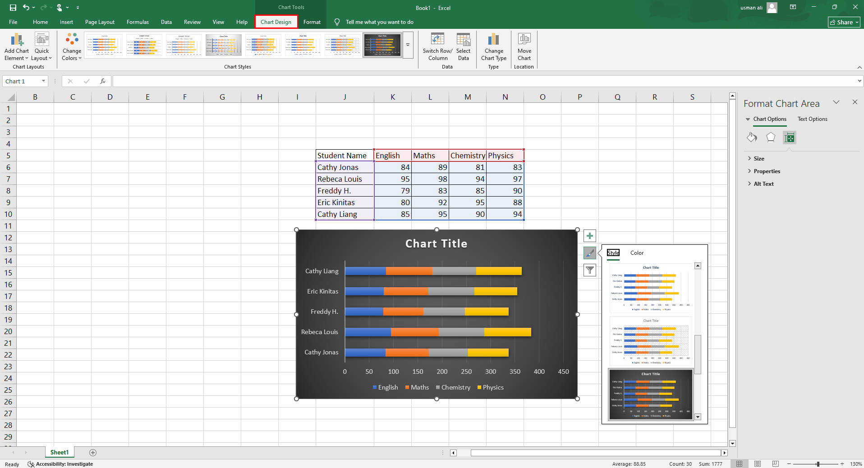Click the Undo icon

tap(26, 8)
